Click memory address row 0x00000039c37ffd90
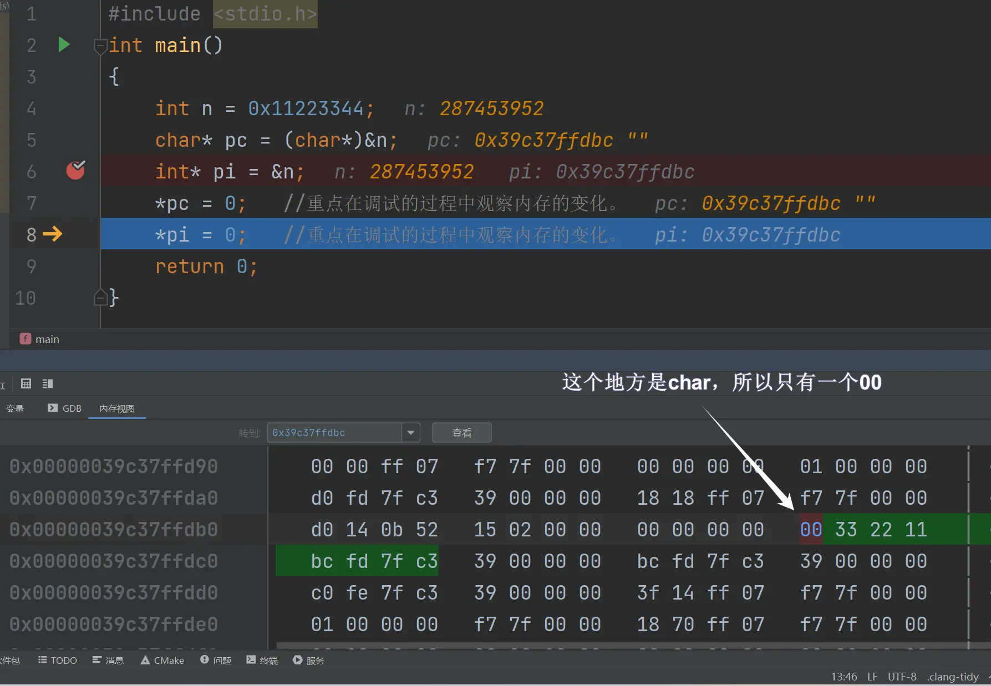This screenshot has height=686, width=991. tap(114, 466)
